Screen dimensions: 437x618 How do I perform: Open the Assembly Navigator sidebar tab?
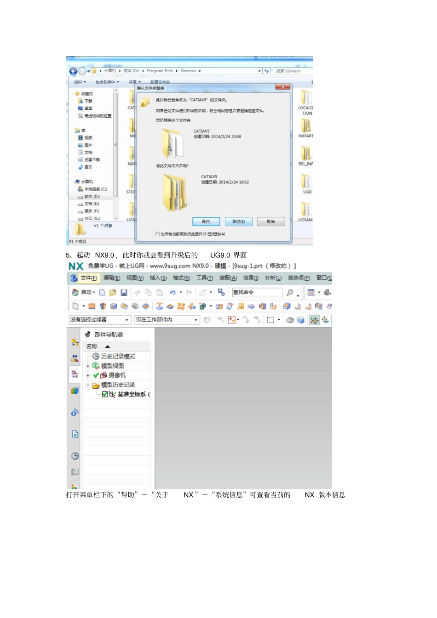click(75, 342)
